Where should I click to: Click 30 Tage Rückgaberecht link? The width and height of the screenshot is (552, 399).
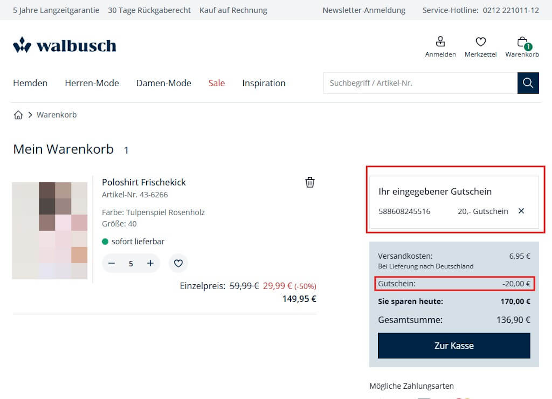149,10
